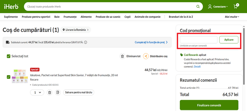The height and width of the screenshot is (111, 247).
Task: Open the quantity dropdown for the product
Action: (37, 93)
